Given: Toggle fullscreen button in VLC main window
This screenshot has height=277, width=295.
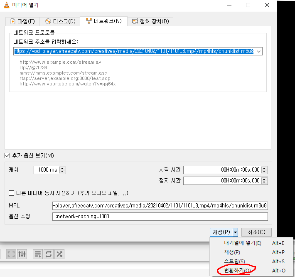Looking at the screenshot, I should (x=11, y=254).
